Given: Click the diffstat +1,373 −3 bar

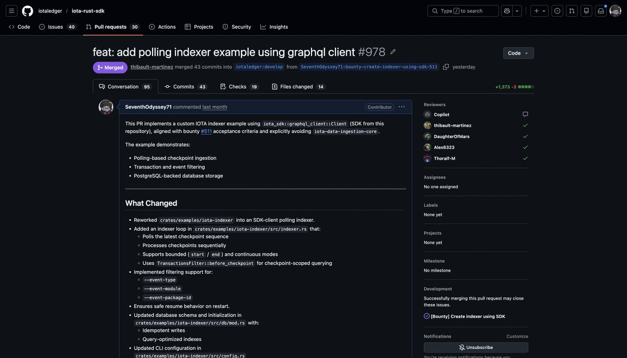Looking at the screenshot, I should coord(515,87).
